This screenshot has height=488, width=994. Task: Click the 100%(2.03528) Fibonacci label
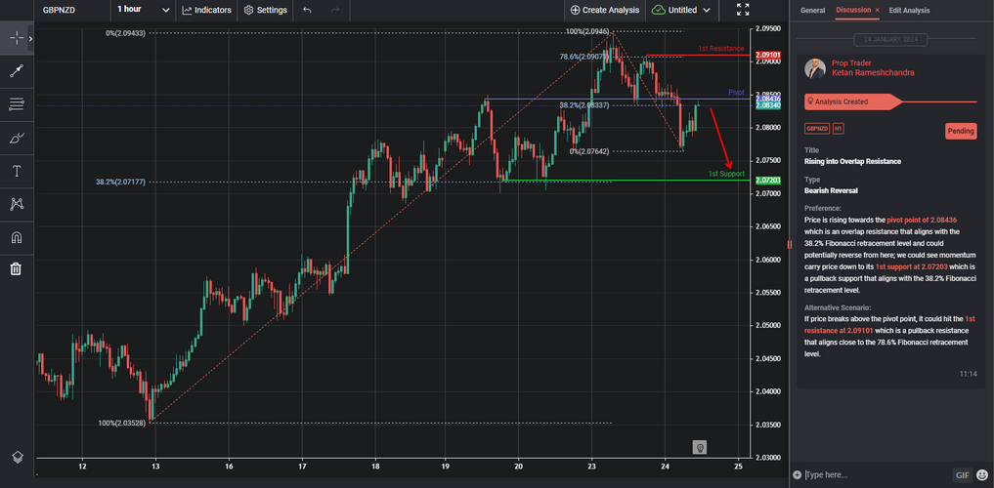pos(122,423)
